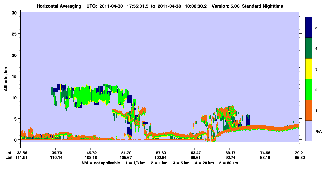The width and height of the screenshot is (332, 170).
Task: Click the orange level 1 colorbar segment
Action: [309, 110]
